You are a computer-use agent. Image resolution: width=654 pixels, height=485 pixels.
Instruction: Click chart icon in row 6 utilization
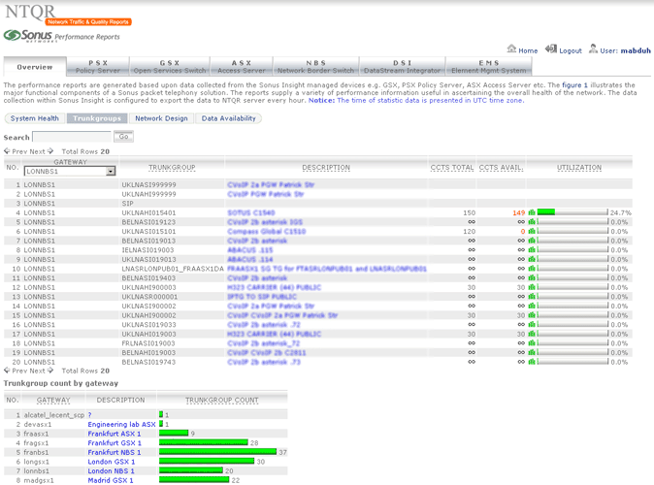click(x=532, y=232)
